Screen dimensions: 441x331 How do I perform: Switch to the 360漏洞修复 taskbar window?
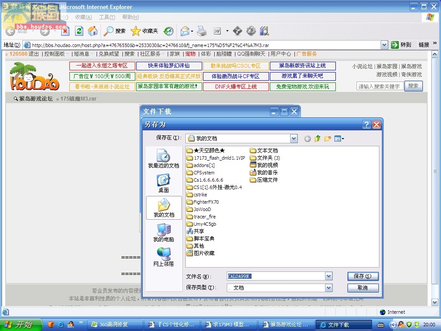tap(115, 325)
